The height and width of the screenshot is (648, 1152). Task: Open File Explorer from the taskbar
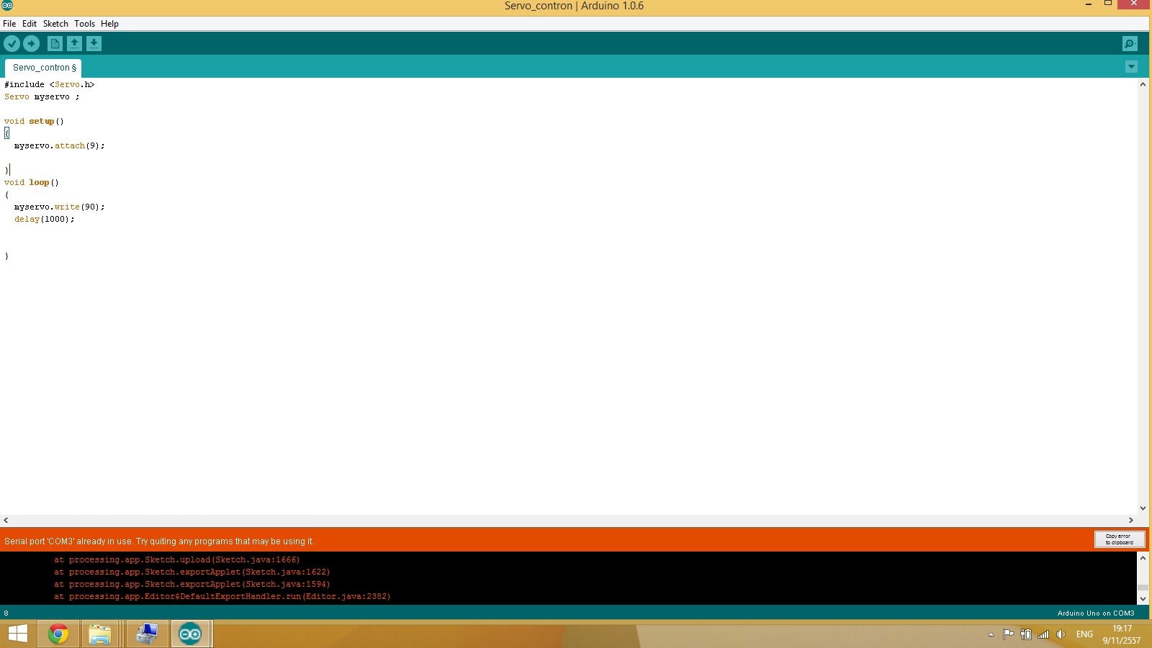click(x=100, y=634)
